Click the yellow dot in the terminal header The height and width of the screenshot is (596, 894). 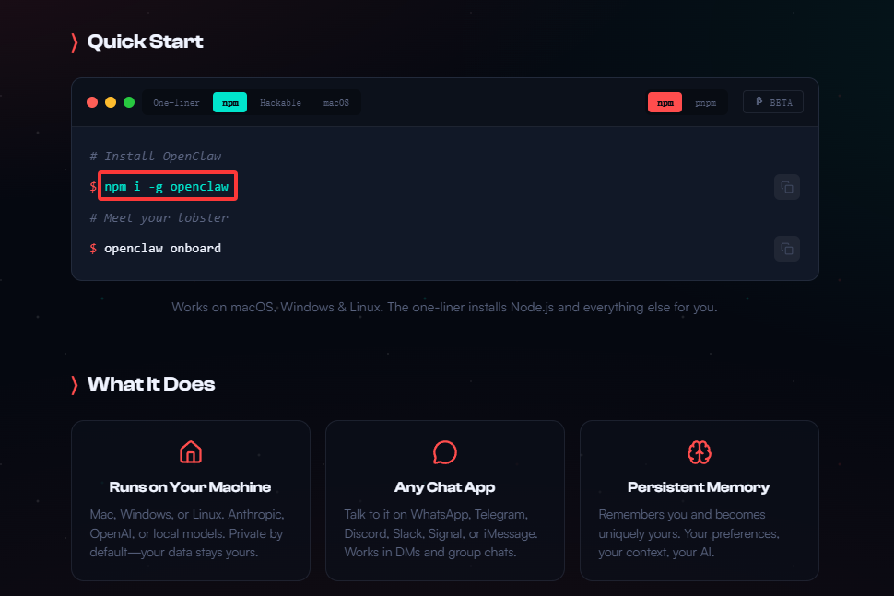click(x=111, y=102)
